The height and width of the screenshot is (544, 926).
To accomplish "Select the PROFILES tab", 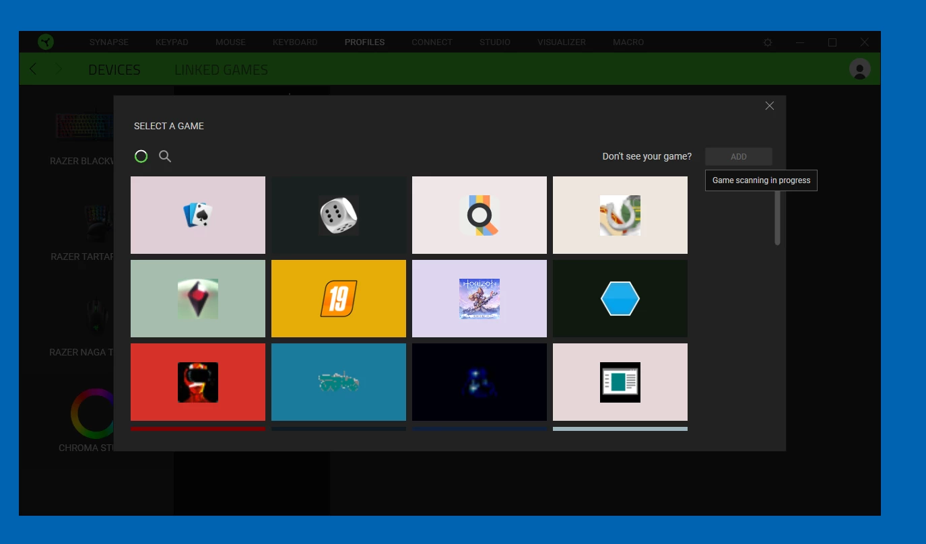I will pos(365,42).
